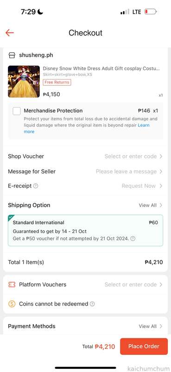Tap the battery indicator in status bar
The width and height of the screenshot is (171, 372).
[151, 12]
